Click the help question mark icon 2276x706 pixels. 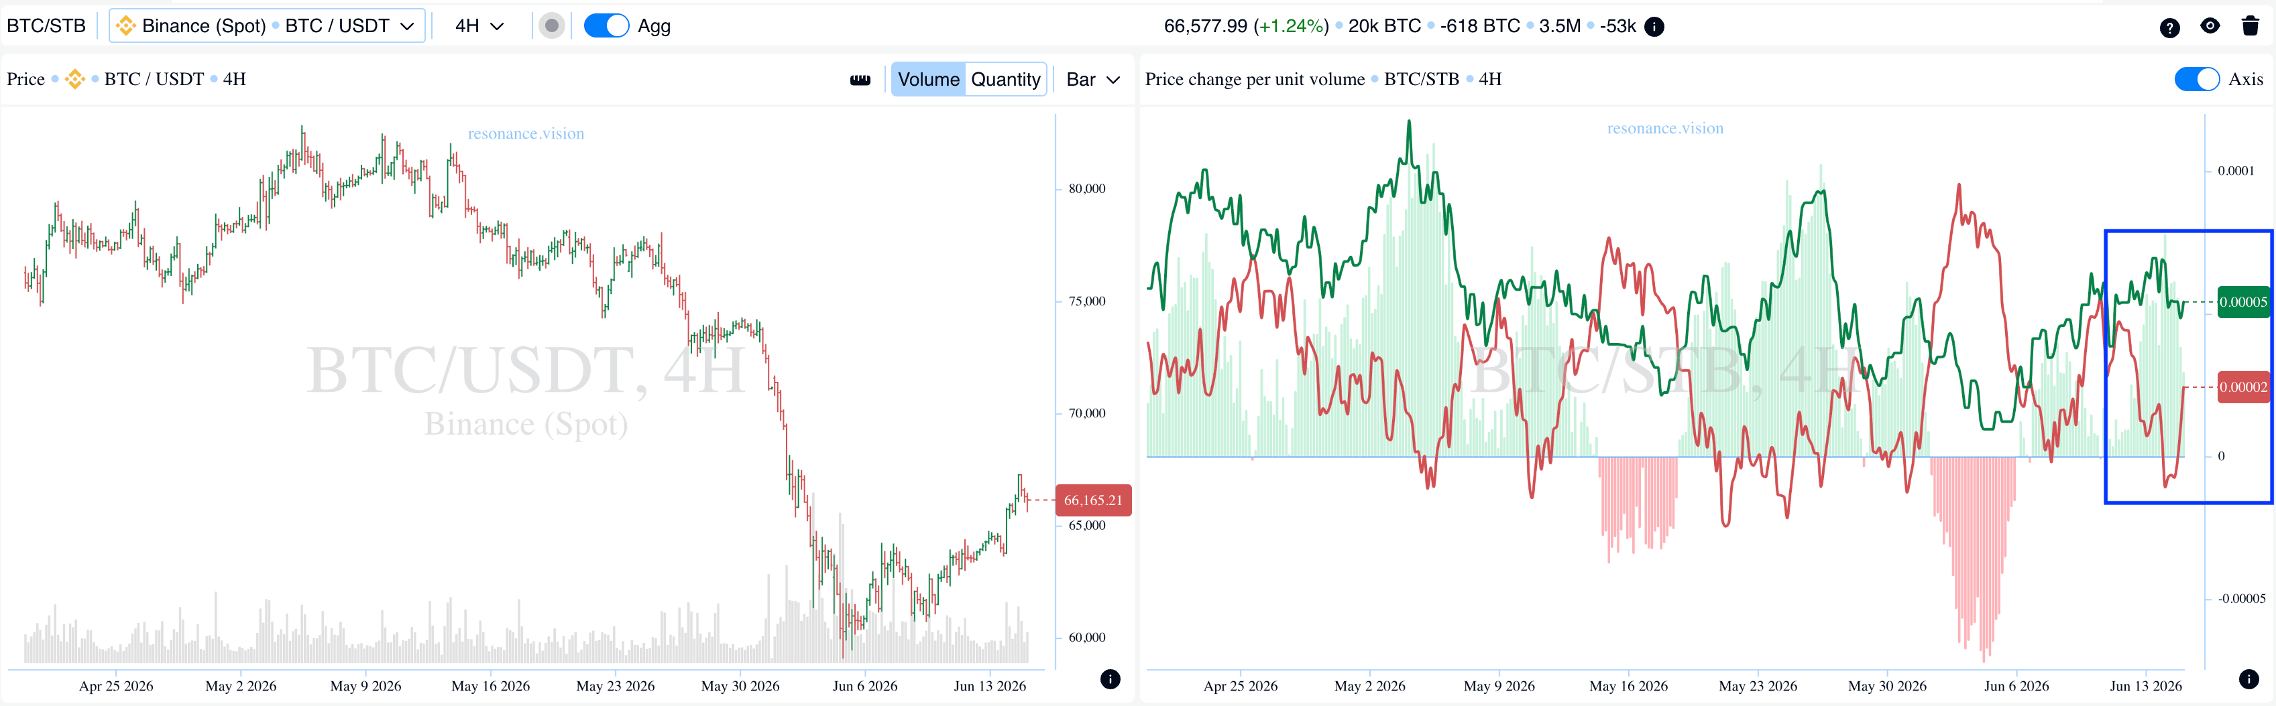coord(2169,27)
